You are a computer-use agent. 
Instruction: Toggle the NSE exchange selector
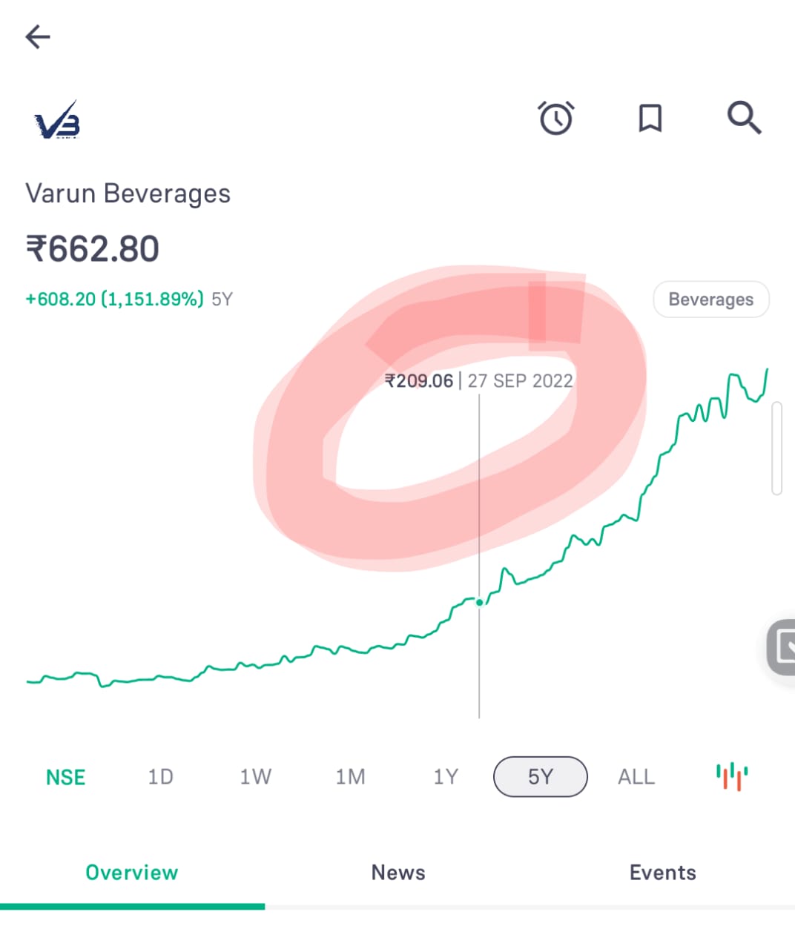(x=65, y=777)
